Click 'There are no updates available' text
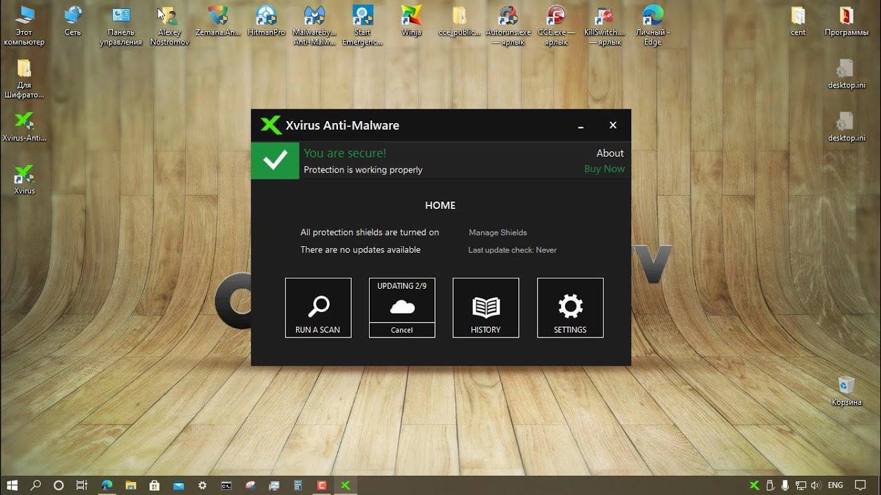Screen dimensions: 881x495 pos(361,250)
